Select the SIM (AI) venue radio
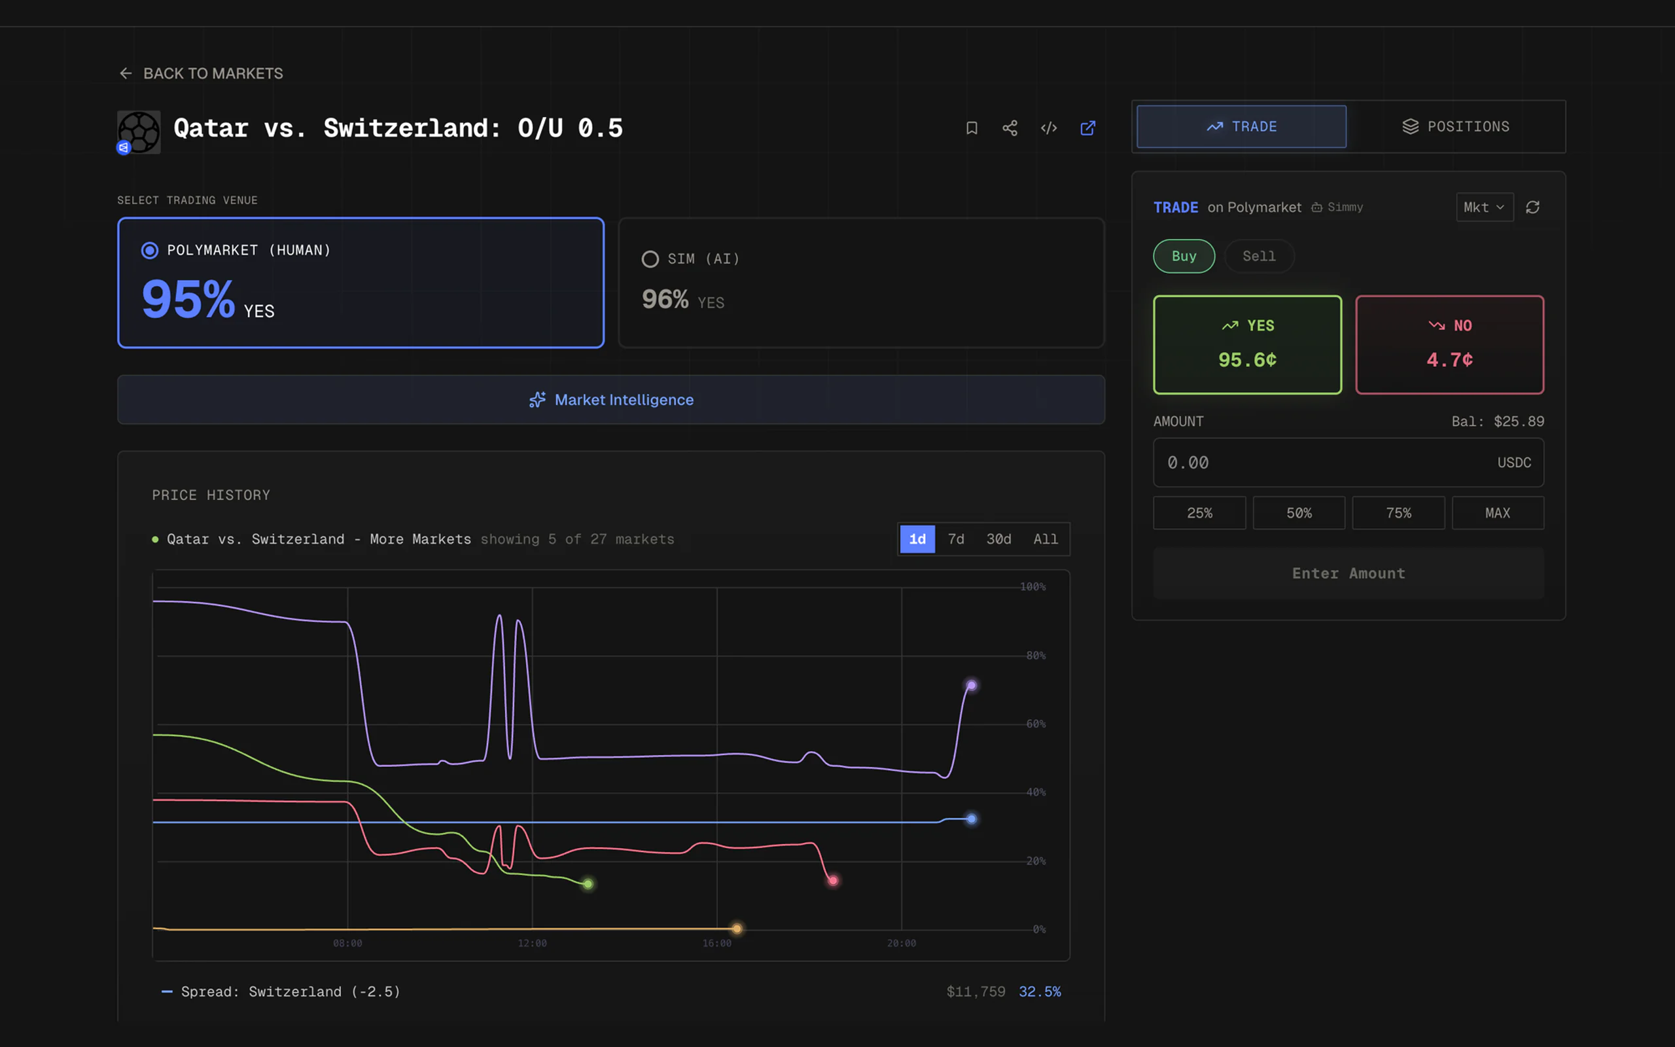This screenshot has height=1047, width=1675. [650, 259]
